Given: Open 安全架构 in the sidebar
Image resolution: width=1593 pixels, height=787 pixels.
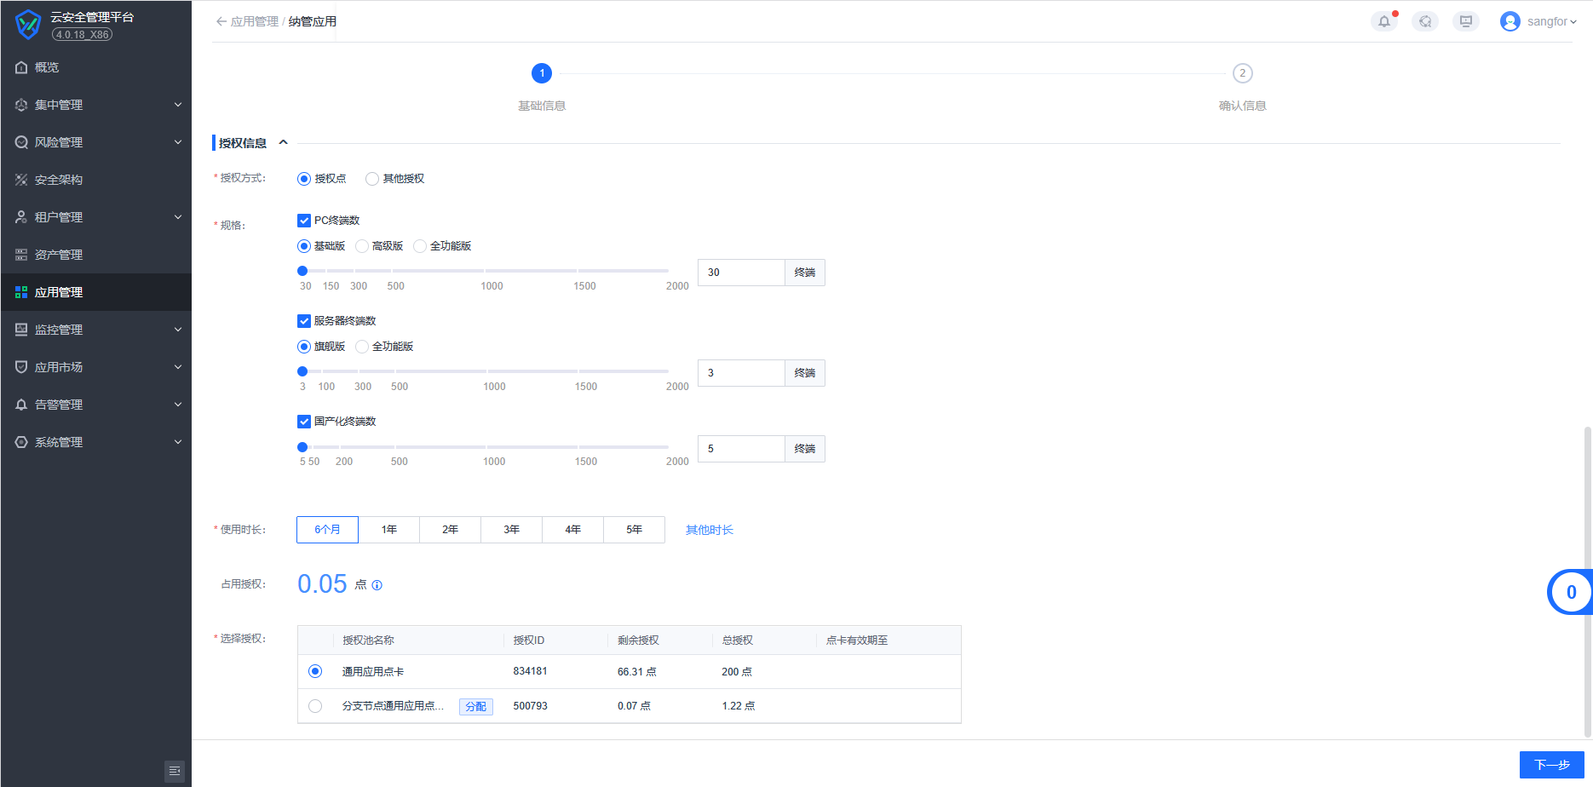Looking at the screenshot, I should point(59,180).
